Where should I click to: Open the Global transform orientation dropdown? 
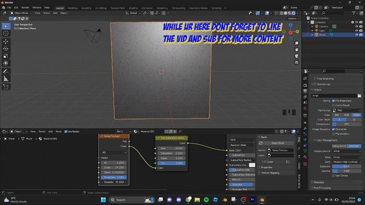click(x=133, y=13)
